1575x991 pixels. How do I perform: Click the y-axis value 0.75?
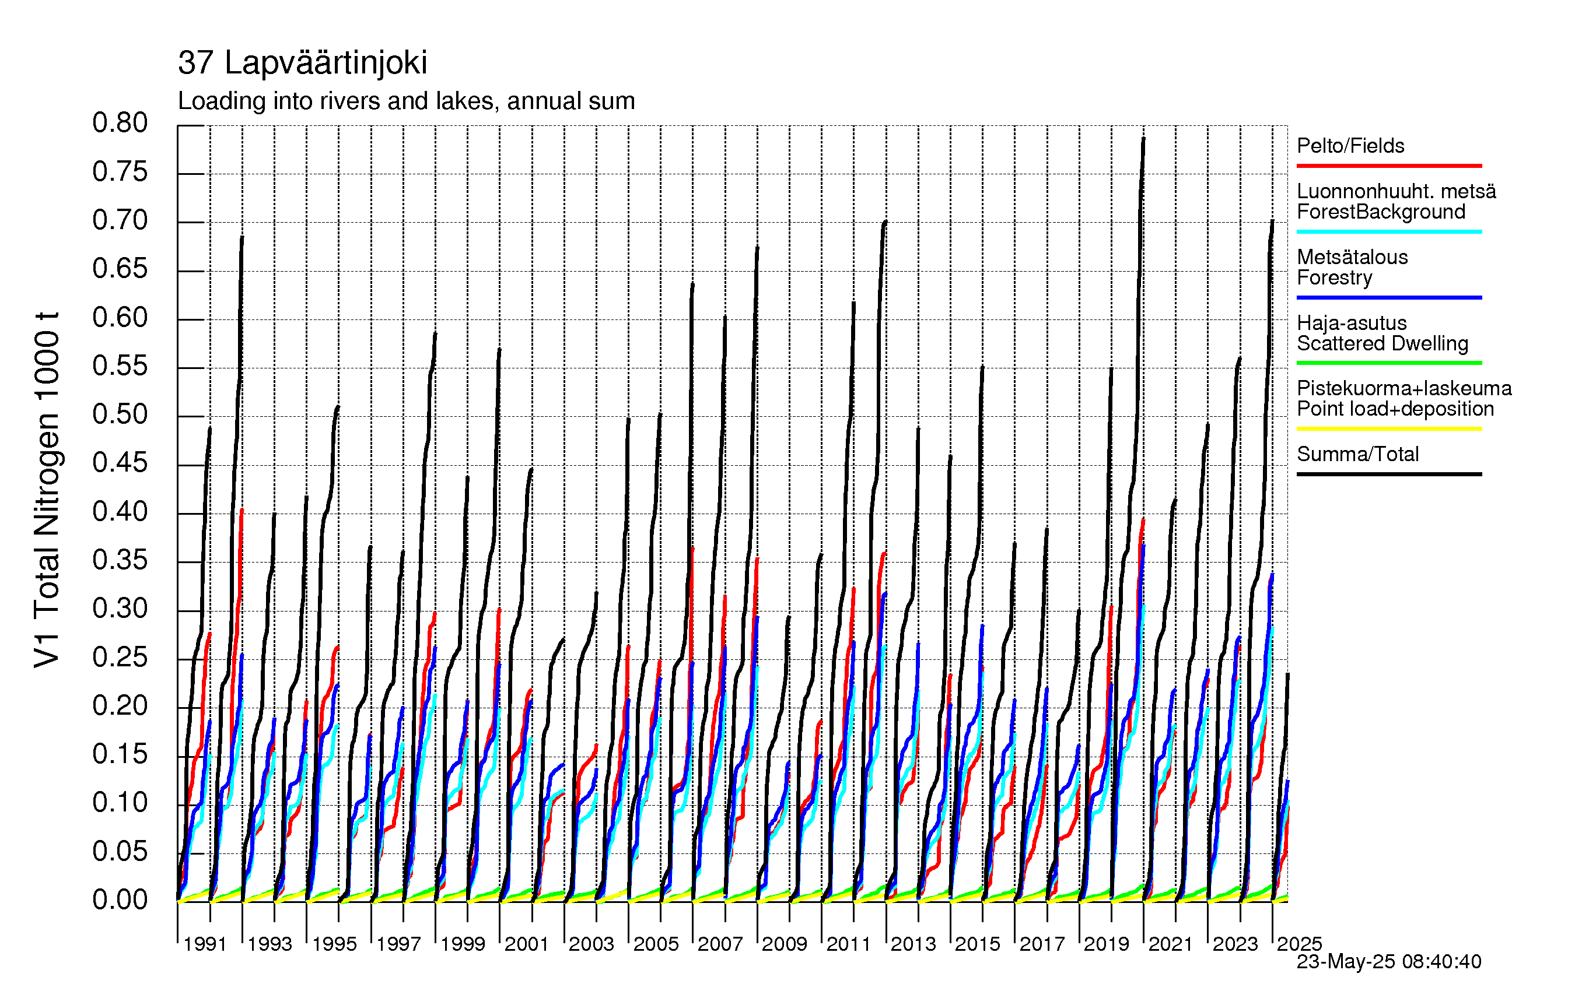(120, 172)
